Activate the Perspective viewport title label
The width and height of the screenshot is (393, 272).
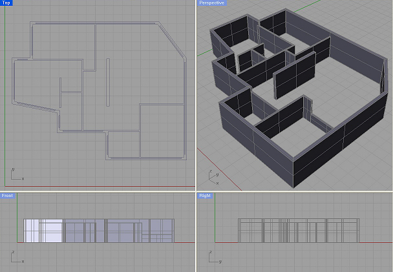pos(211,3)
